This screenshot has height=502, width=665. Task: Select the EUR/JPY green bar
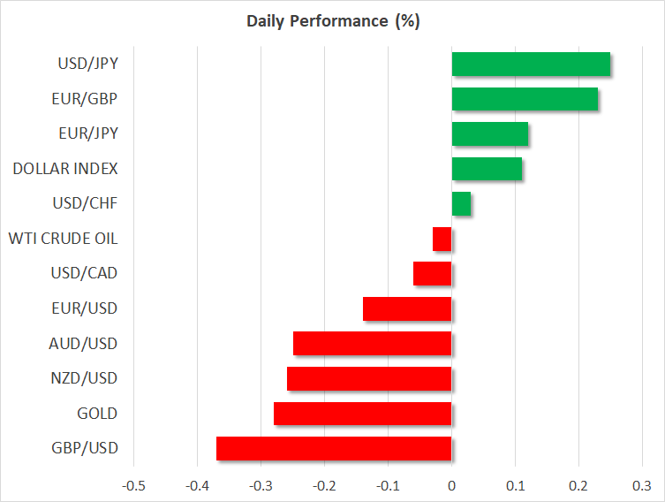click(490, 133)
